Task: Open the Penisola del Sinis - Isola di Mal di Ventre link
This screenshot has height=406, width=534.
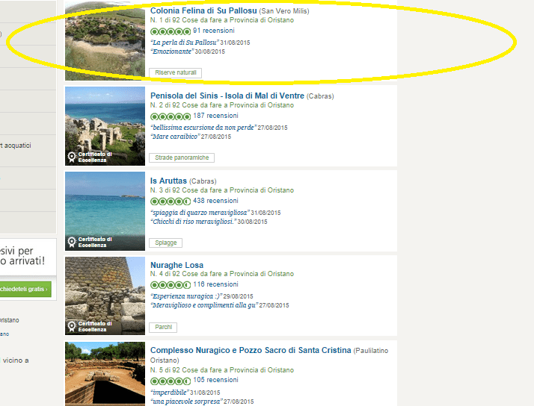Action: (x=235, y=96)
